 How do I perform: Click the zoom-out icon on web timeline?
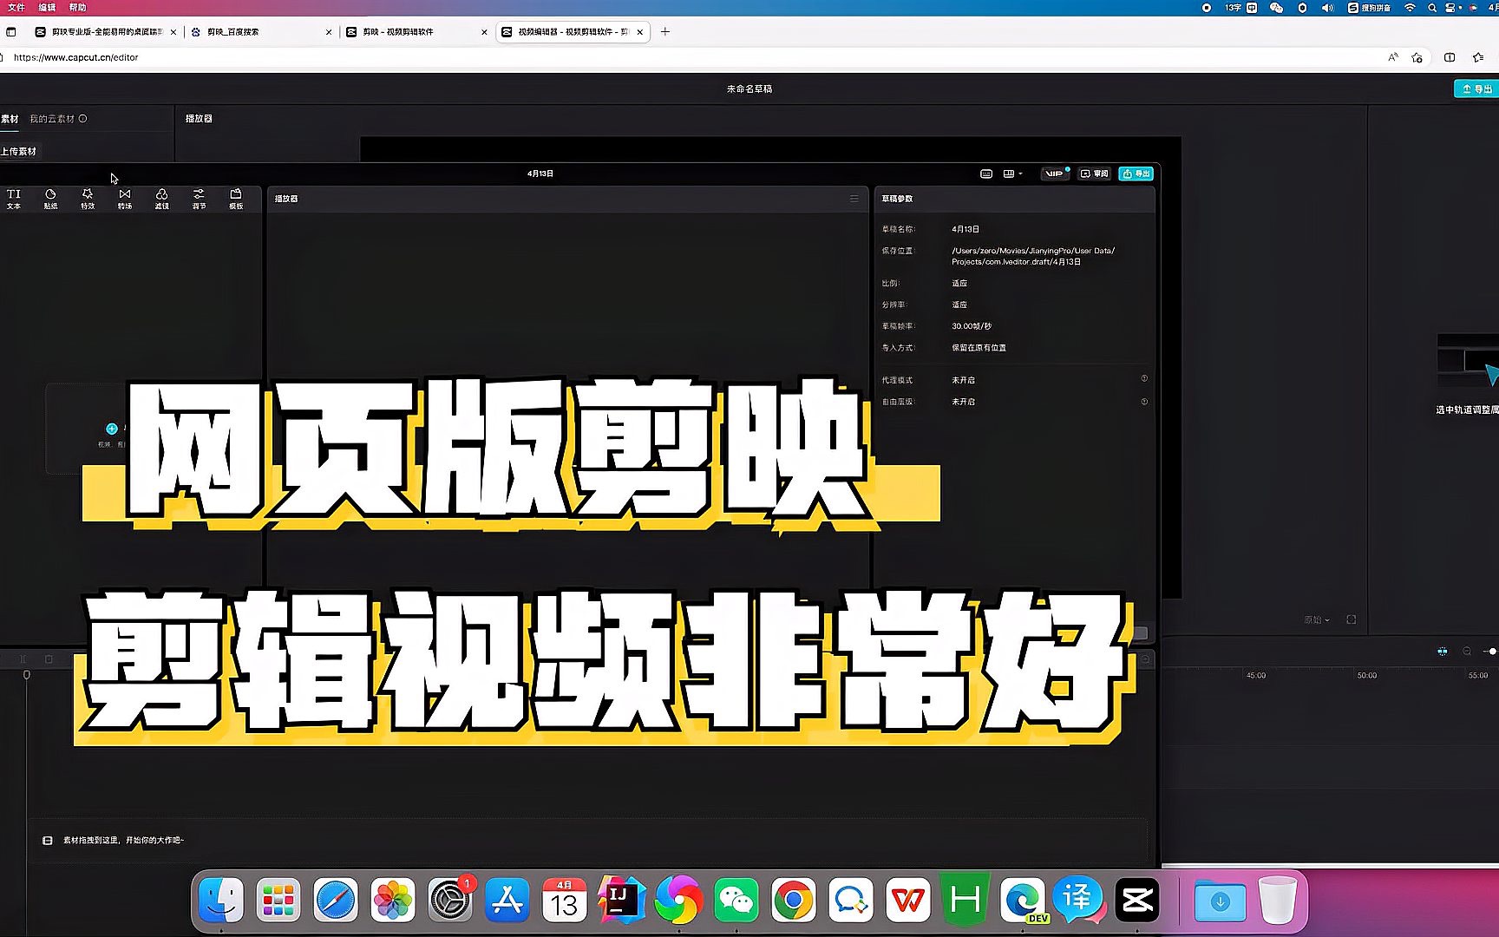coord(1467,651)
